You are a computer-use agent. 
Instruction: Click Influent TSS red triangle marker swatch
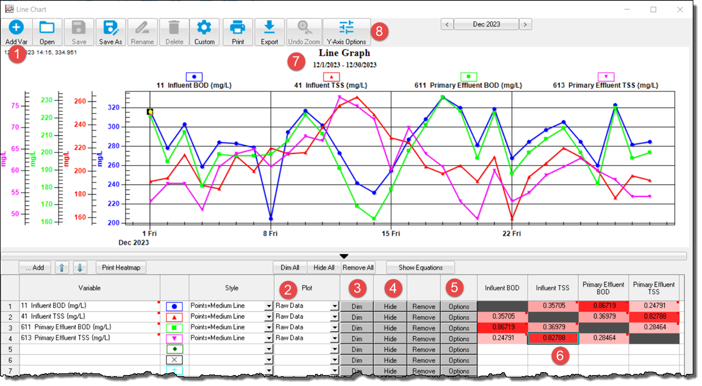tap(174, 317)
